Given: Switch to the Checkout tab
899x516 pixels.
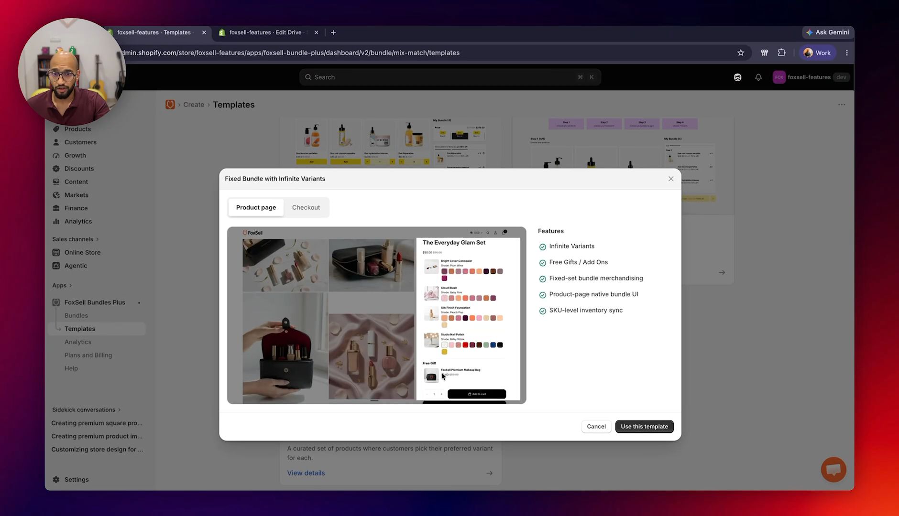Looking at the screenshot, I should click(306, 207).
